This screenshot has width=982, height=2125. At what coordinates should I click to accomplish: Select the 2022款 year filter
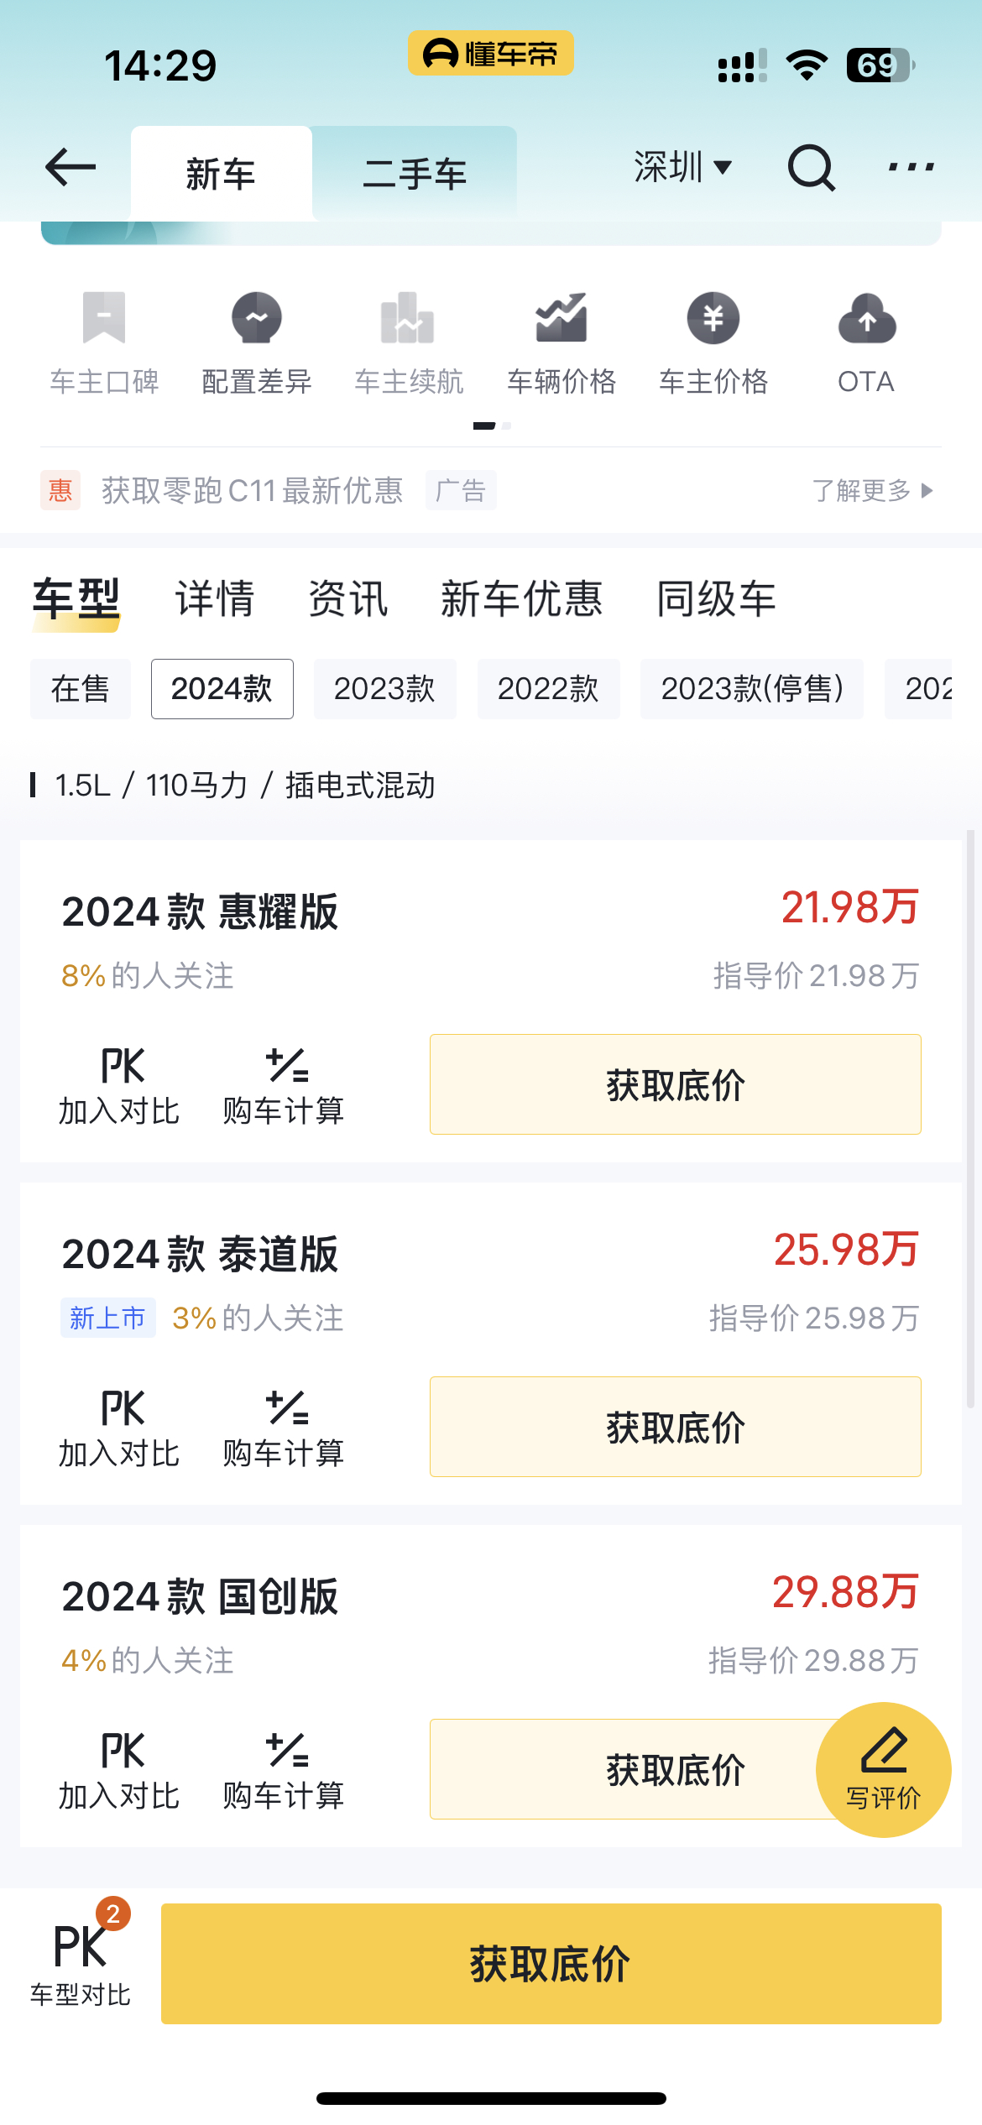549,689
